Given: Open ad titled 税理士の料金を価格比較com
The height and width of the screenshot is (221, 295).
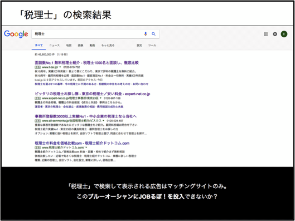Looking at the screenshot, I should 82,143.
